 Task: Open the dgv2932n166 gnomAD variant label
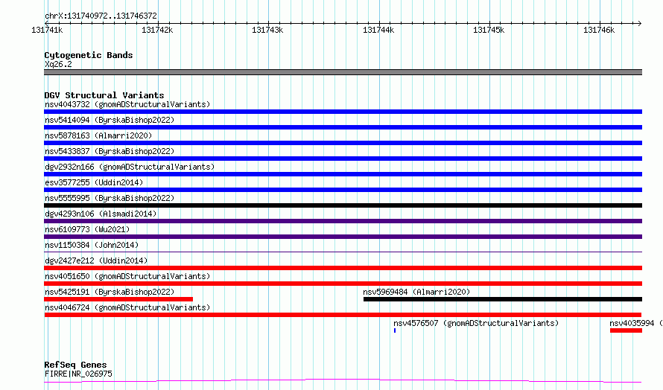point(130,167)
